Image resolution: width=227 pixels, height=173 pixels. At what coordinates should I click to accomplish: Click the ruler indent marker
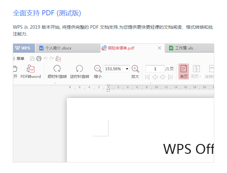coord(108,88)
